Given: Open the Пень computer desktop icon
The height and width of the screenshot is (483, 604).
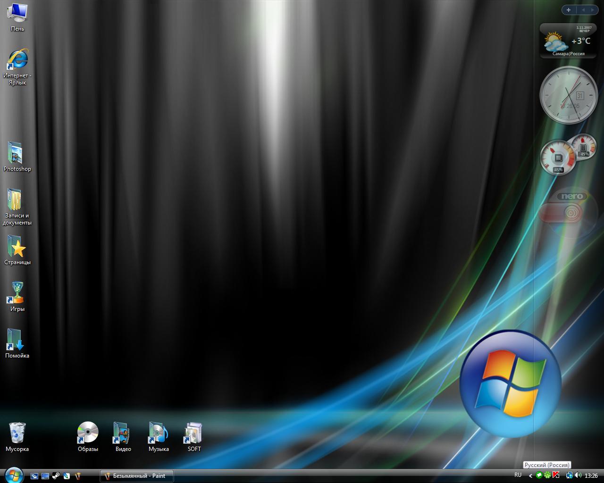Looking at the screenshot, I should [17, 17].
